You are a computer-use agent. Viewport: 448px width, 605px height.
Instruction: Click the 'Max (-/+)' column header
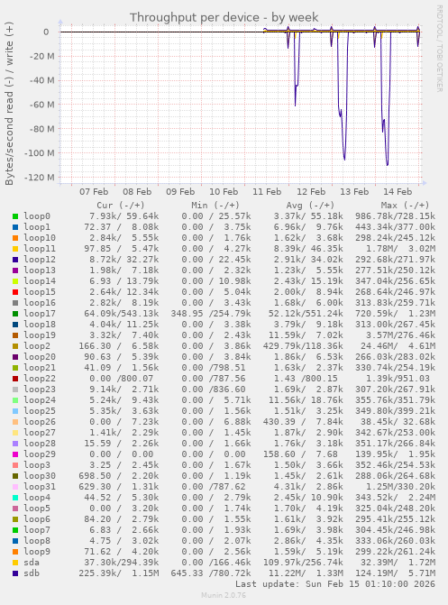(405, 206)
